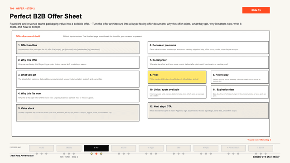Open step 4 in the process map
This screenshot has height=163, width=290.
[x=124, y=148]
